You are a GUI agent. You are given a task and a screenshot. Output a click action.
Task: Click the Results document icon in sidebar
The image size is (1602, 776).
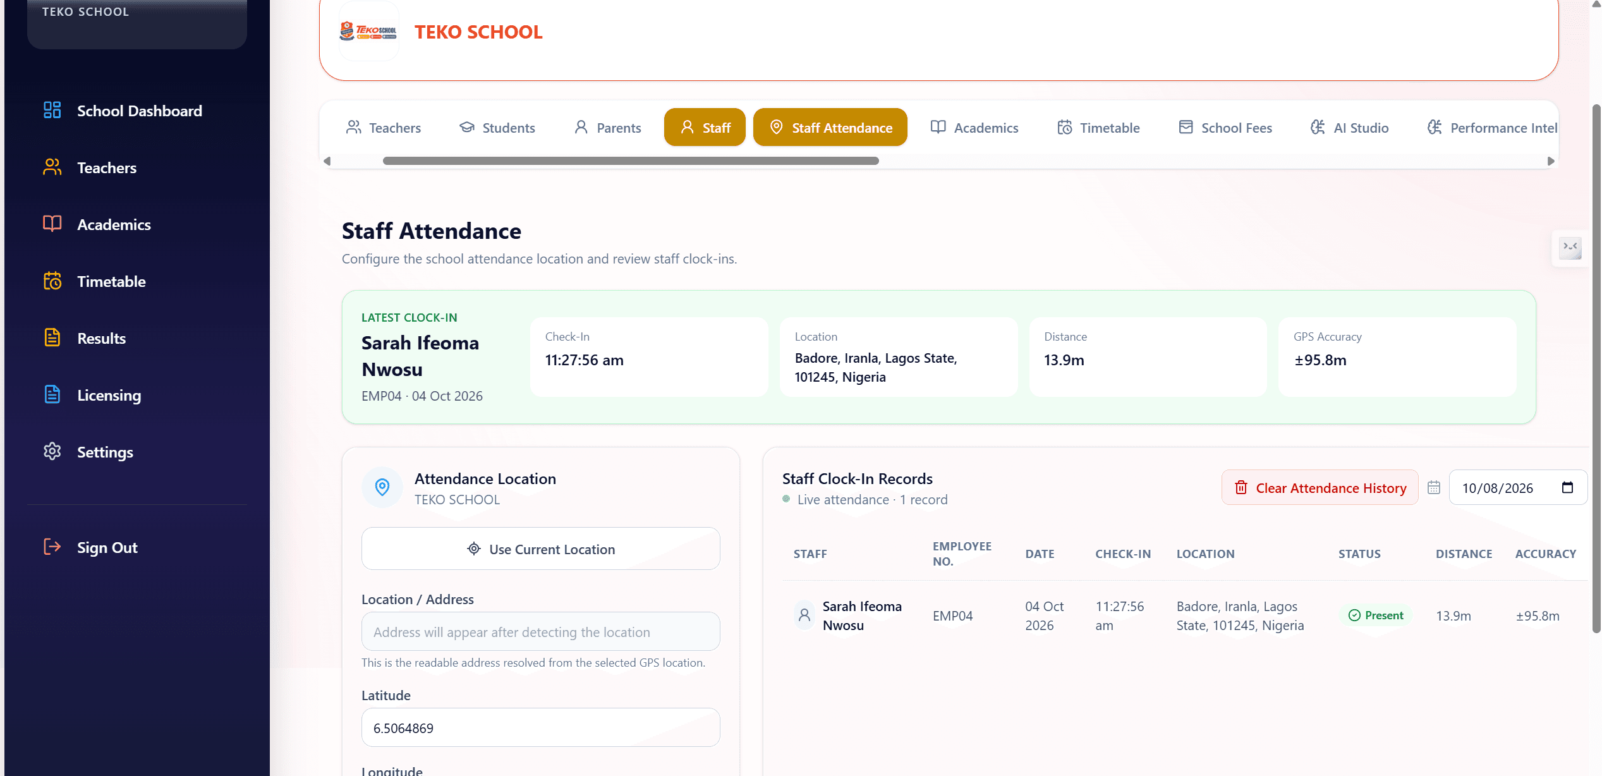(52, 337)
